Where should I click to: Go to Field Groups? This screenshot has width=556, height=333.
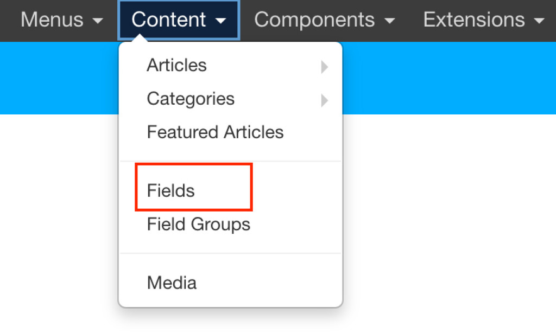coord(198,224)
